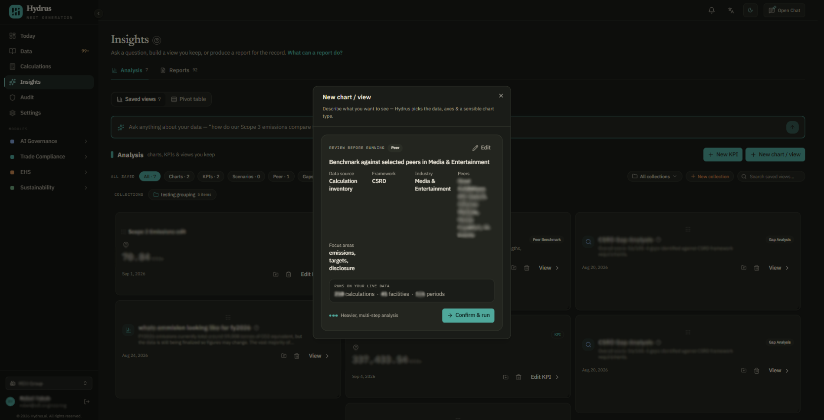Click the Hydrus logo icon
Viewport: 824px width, 420px height.
click(x=16, y=12)
